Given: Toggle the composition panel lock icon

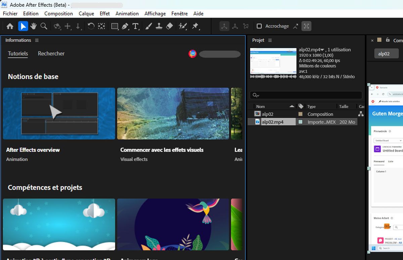Looking at the screenshot, I should [388, 40].
